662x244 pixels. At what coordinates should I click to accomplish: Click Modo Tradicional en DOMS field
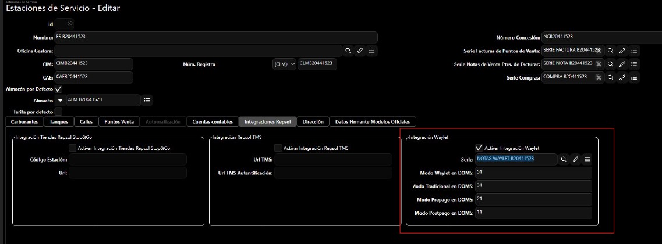click(x=533, y=186)
